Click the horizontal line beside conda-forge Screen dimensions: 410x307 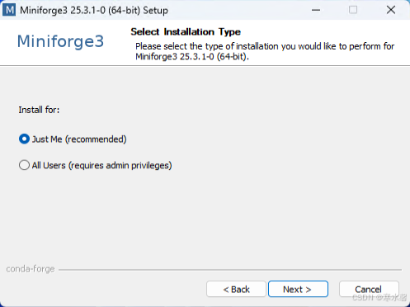230,270
